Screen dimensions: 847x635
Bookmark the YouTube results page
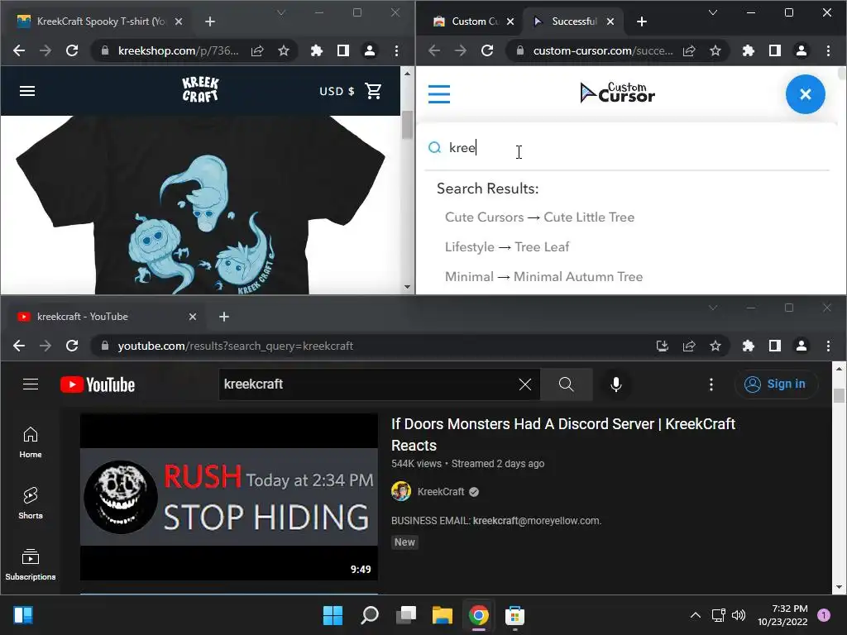pos(715,346)
